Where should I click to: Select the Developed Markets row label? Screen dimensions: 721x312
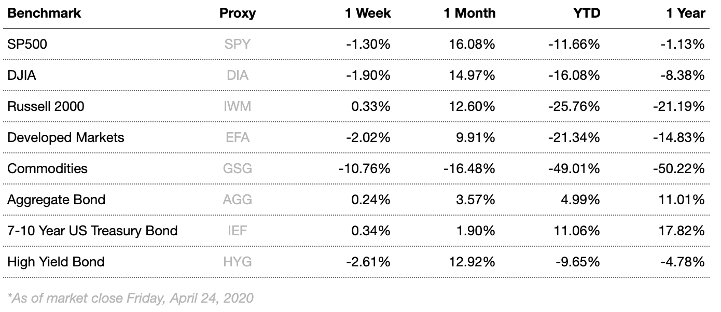(x=65, y=138)
